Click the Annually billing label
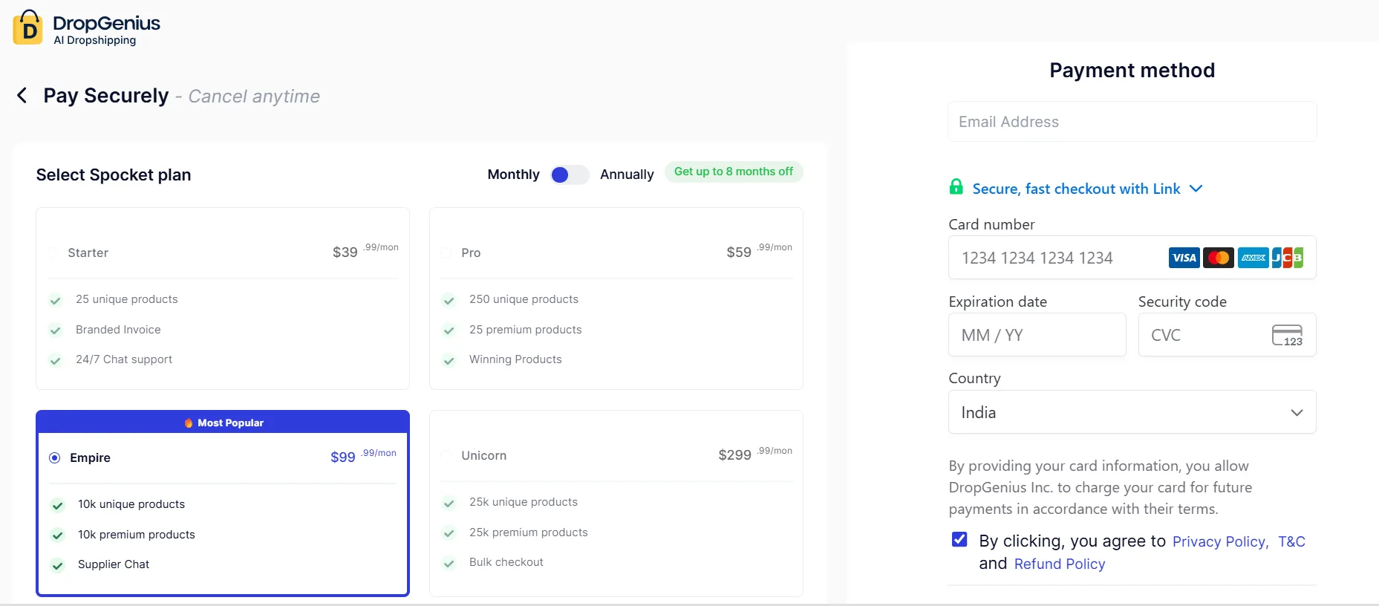This screenshot has width=1379, height=606. [627, 175]
